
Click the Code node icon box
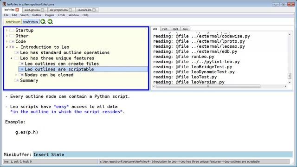pyautogui.click(x=12, y=41)
